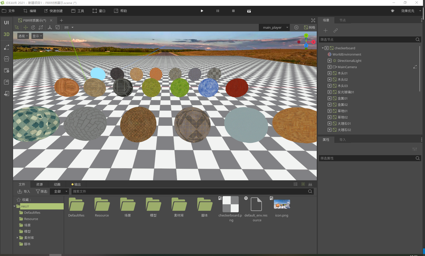Screen dimensions: 425x256
Task: Open the 透视 perspective dropdown
Action: 23,36
